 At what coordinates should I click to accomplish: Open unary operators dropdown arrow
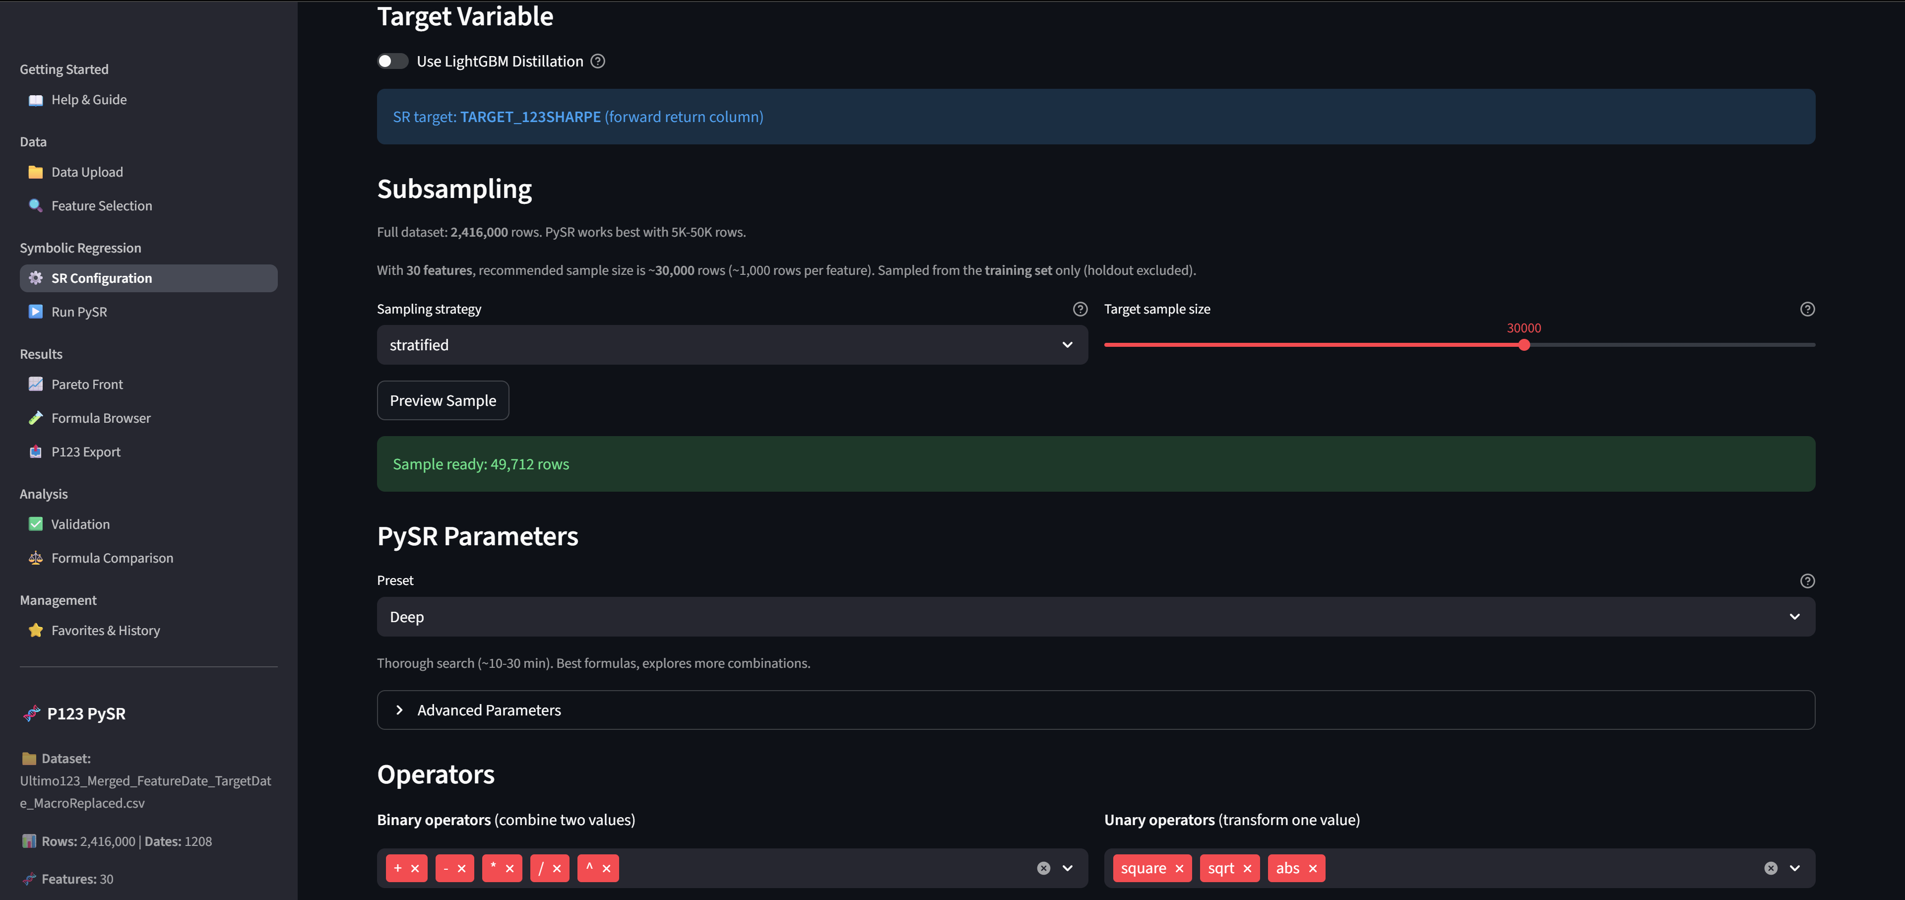click(x=1795, y=868)
